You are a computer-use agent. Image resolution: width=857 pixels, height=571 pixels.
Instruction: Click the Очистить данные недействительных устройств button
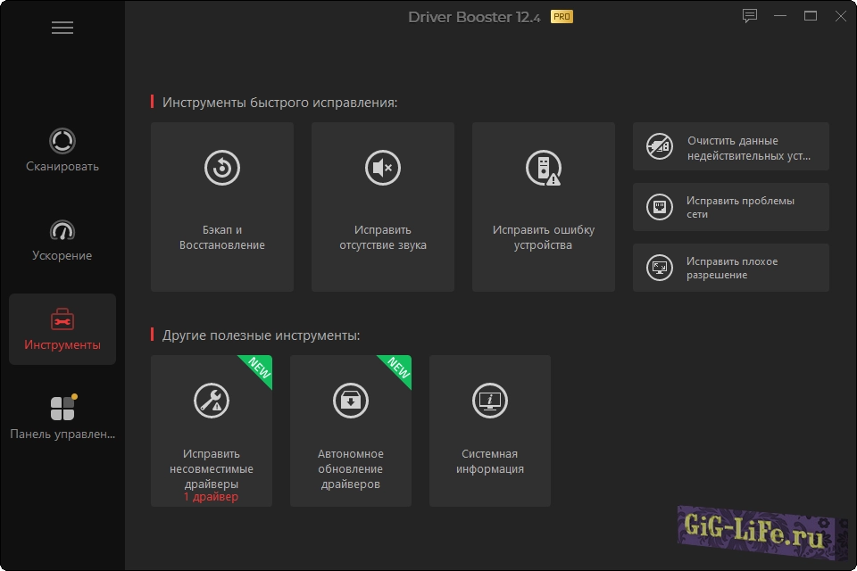pos(731,147)
